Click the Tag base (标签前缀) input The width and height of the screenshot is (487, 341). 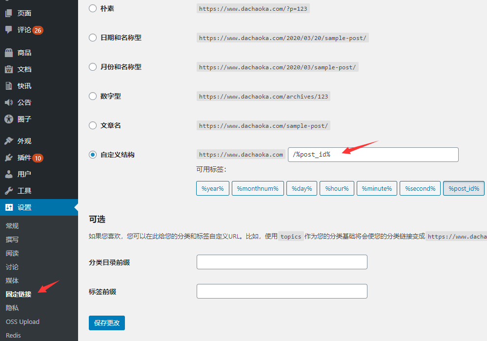[282, 291]
